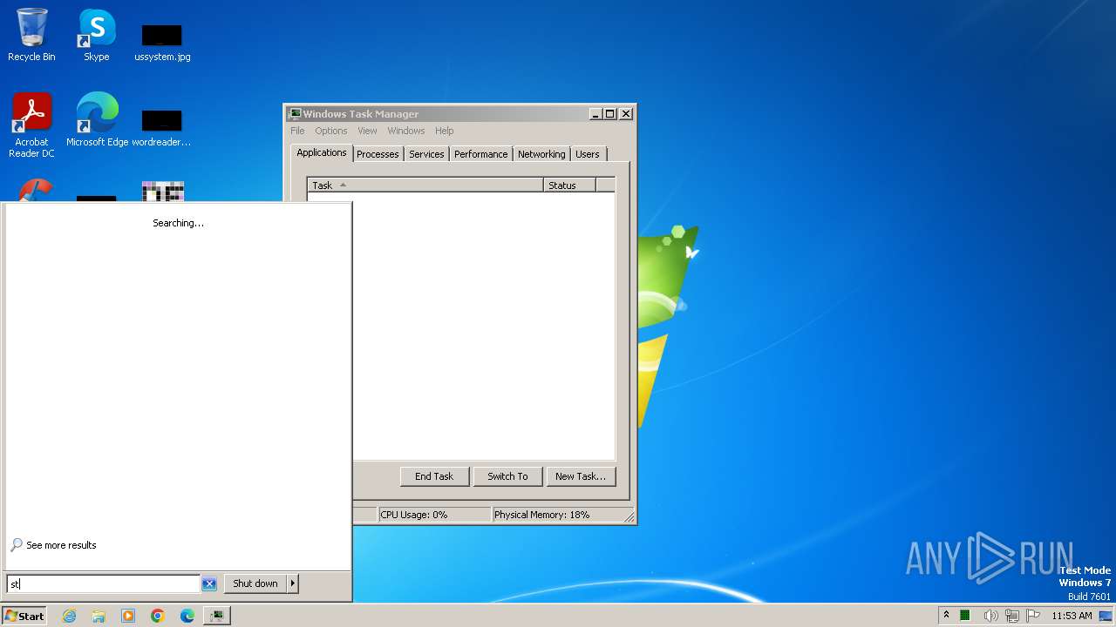Viewport: 1116px width, 627px height.
Task: Click the End Task button
Action: pyautogui.click(x=434, y=476)
